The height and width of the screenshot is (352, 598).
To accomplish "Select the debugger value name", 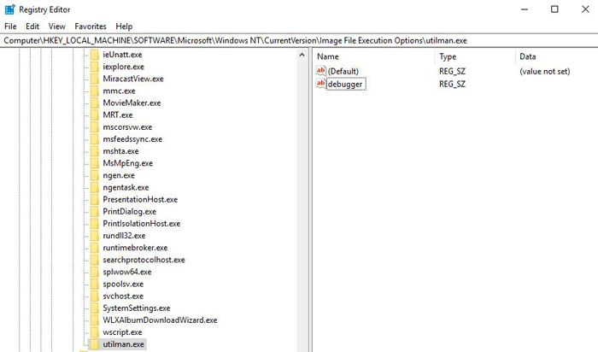I will coord(345,84).
